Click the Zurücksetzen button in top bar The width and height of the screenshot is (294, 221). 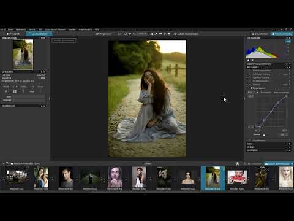click(x=260, y=34)
